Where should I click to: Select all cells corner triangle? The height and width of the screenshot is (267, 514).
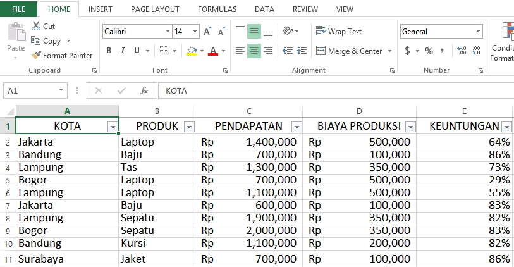click(x=10, y=111)
